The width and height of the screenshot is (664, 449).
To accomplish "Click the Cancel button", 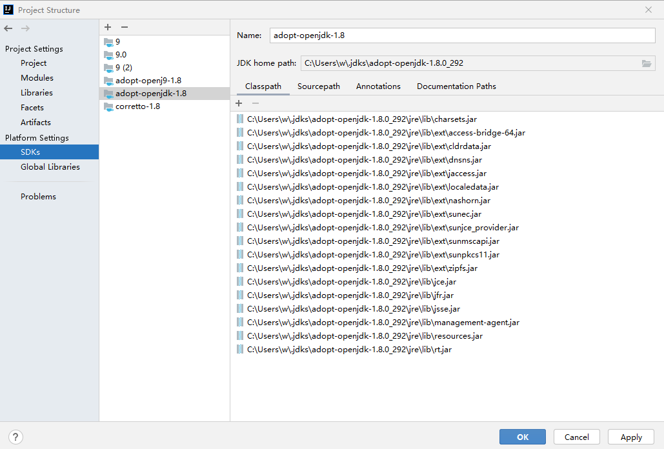I will (576, 437).
